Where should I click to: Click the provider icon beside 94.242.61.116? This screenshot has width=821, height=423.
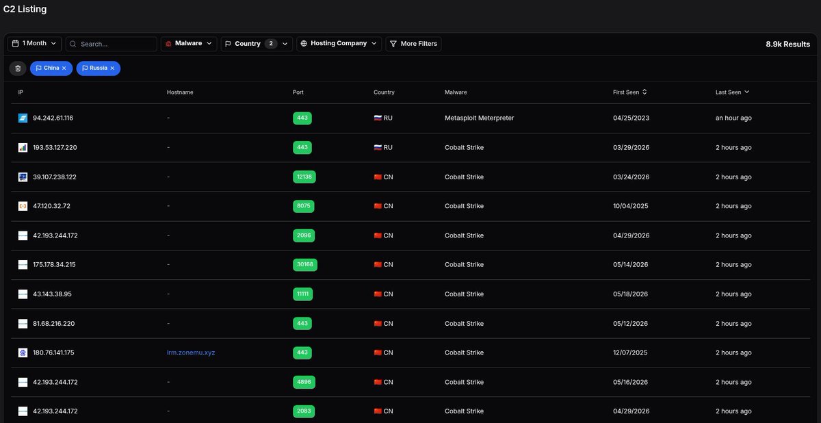pyautogui.click(x=23, y=118)
